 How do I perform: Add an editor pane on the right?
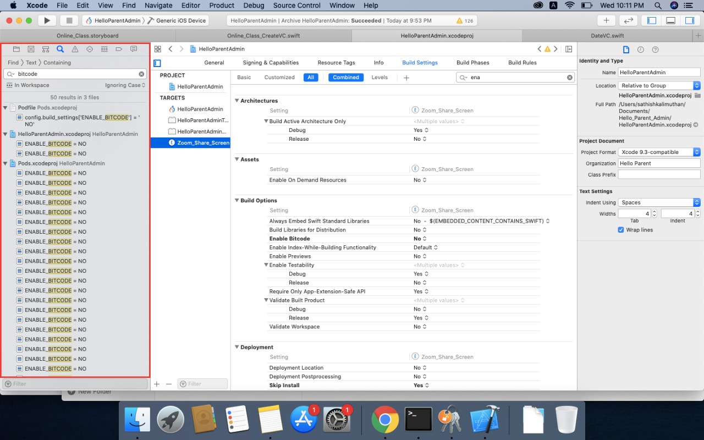[569, 49]
